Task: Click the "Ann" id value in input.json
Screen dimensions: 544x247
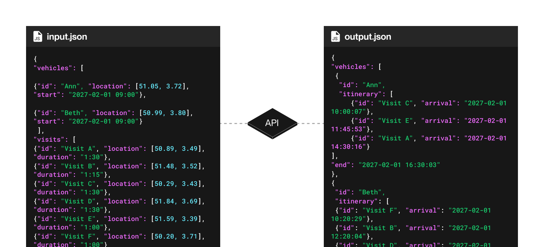Action: tap(70, 86)
